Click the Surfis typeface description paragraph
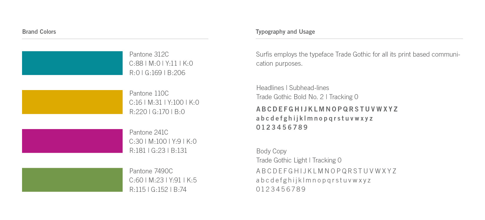Viewport: 485px width, 220px height. [x=358, y=59]
